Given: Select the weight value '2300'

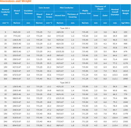Looking at the screenshot, I should [x=125, y=121].
